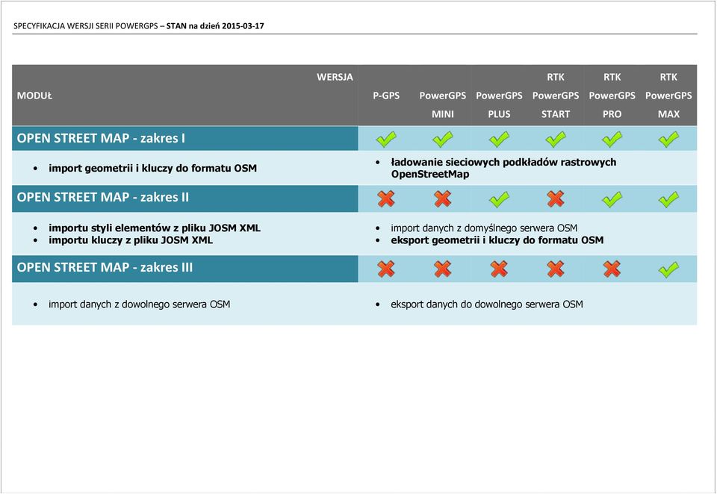Click the 'WERSJA' header label
The image size is (717, 494).
pyautogui.click(x=335, y=77)
